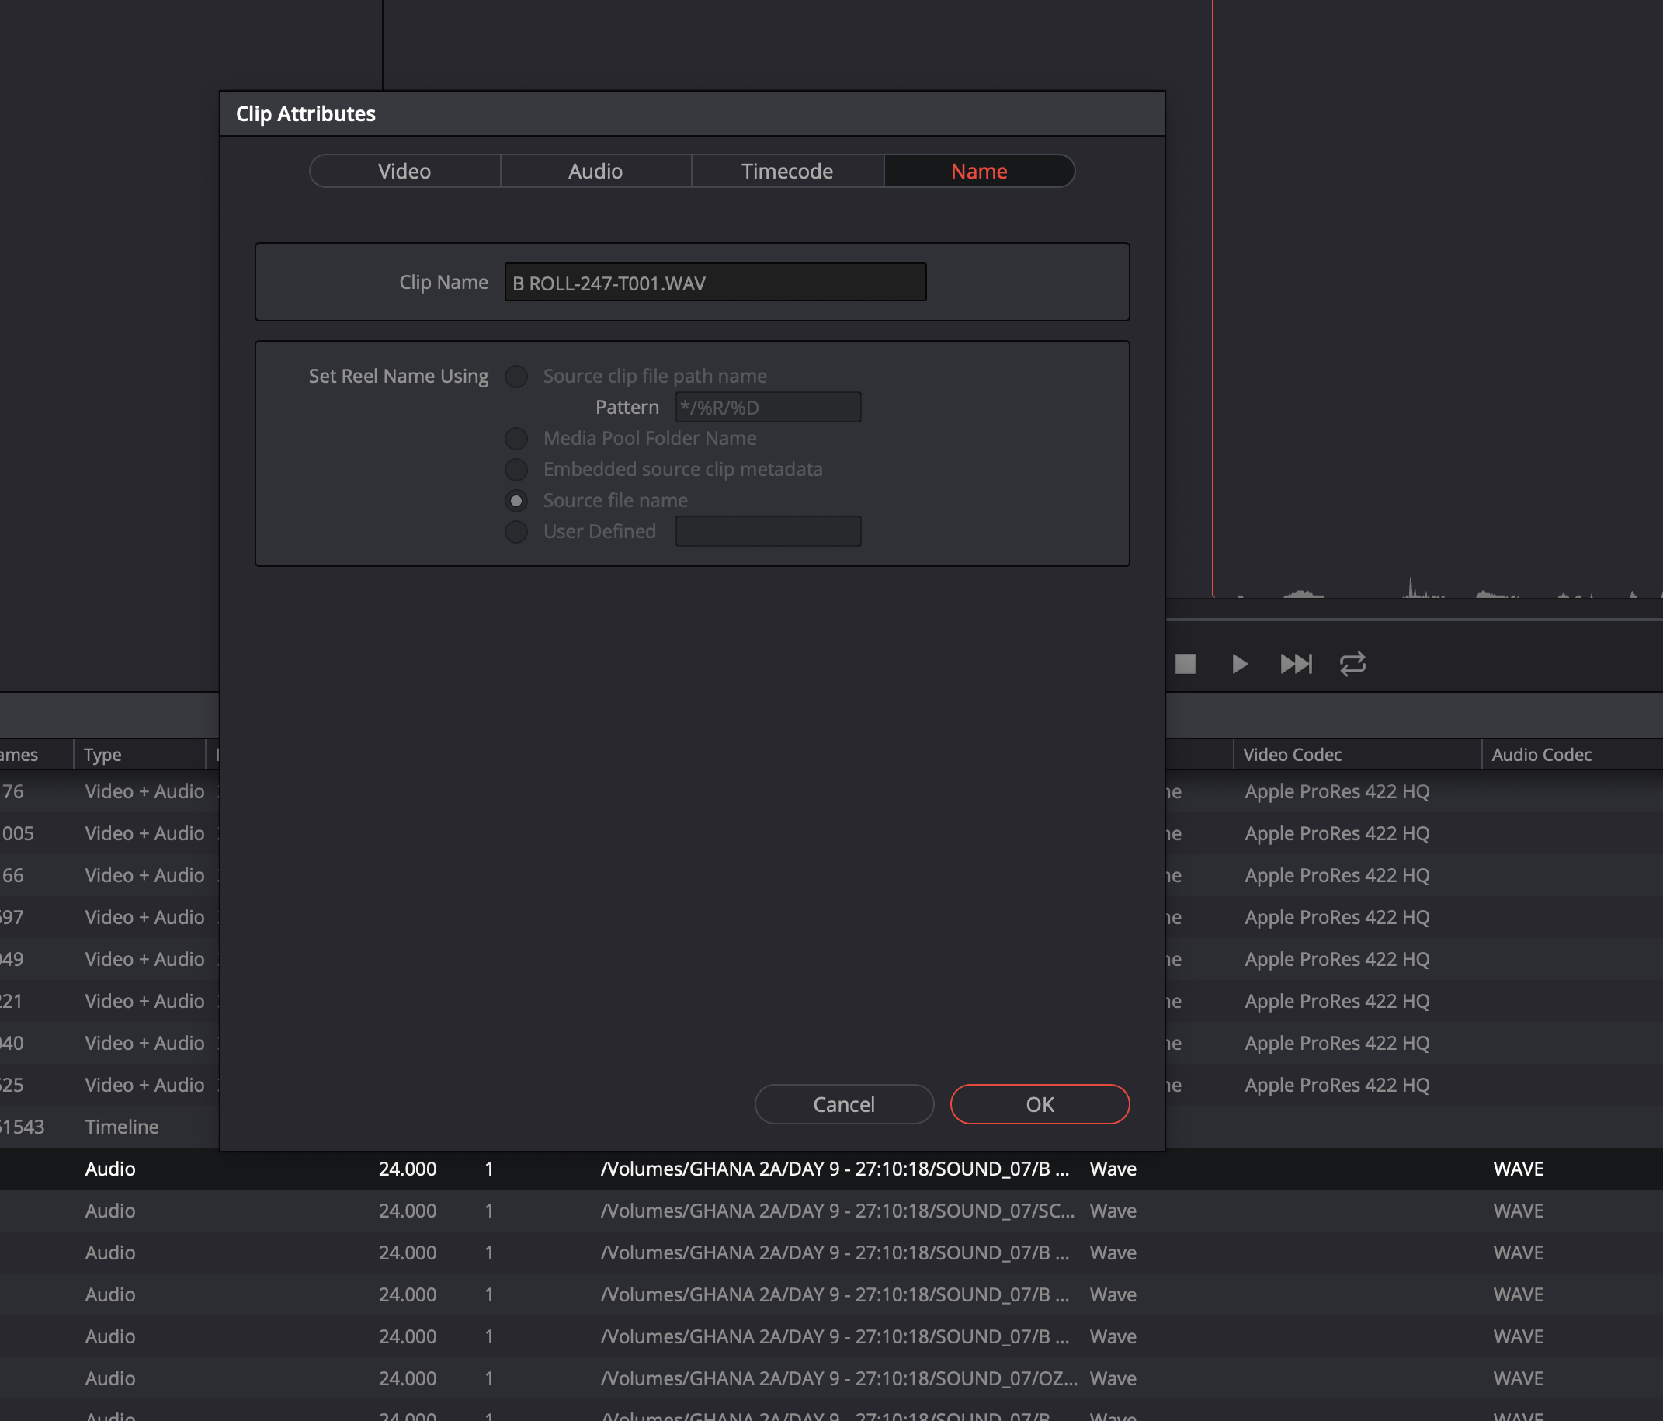Click the Clip Attributes dialog title bar
Screen dimensions: 1663x1421
click(x=692, y=114)
